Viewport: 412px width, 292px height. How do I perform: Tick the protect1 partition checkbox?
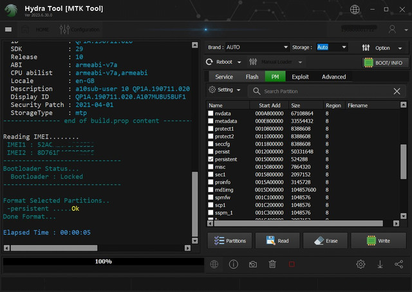pyautogui.click(x=211, y=129)
